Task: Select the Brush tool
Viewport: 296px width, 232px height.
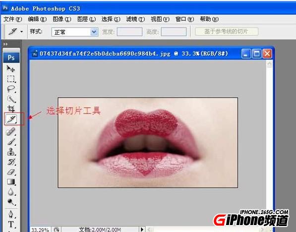Action: (11, 142)
